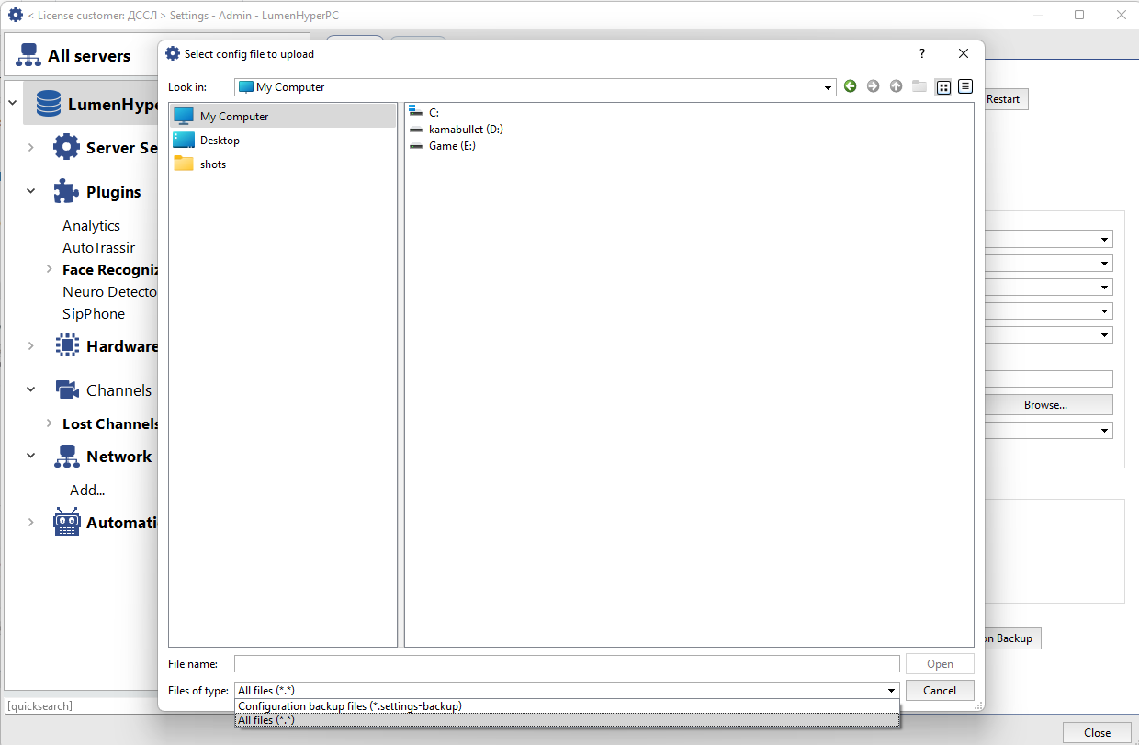Select the SipPhone plugin
This screenshot has width=1139, height=745.
tap(94, 313)
